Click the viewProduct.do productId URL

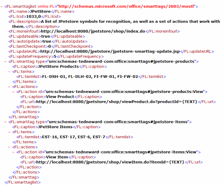tap(117, 102)
